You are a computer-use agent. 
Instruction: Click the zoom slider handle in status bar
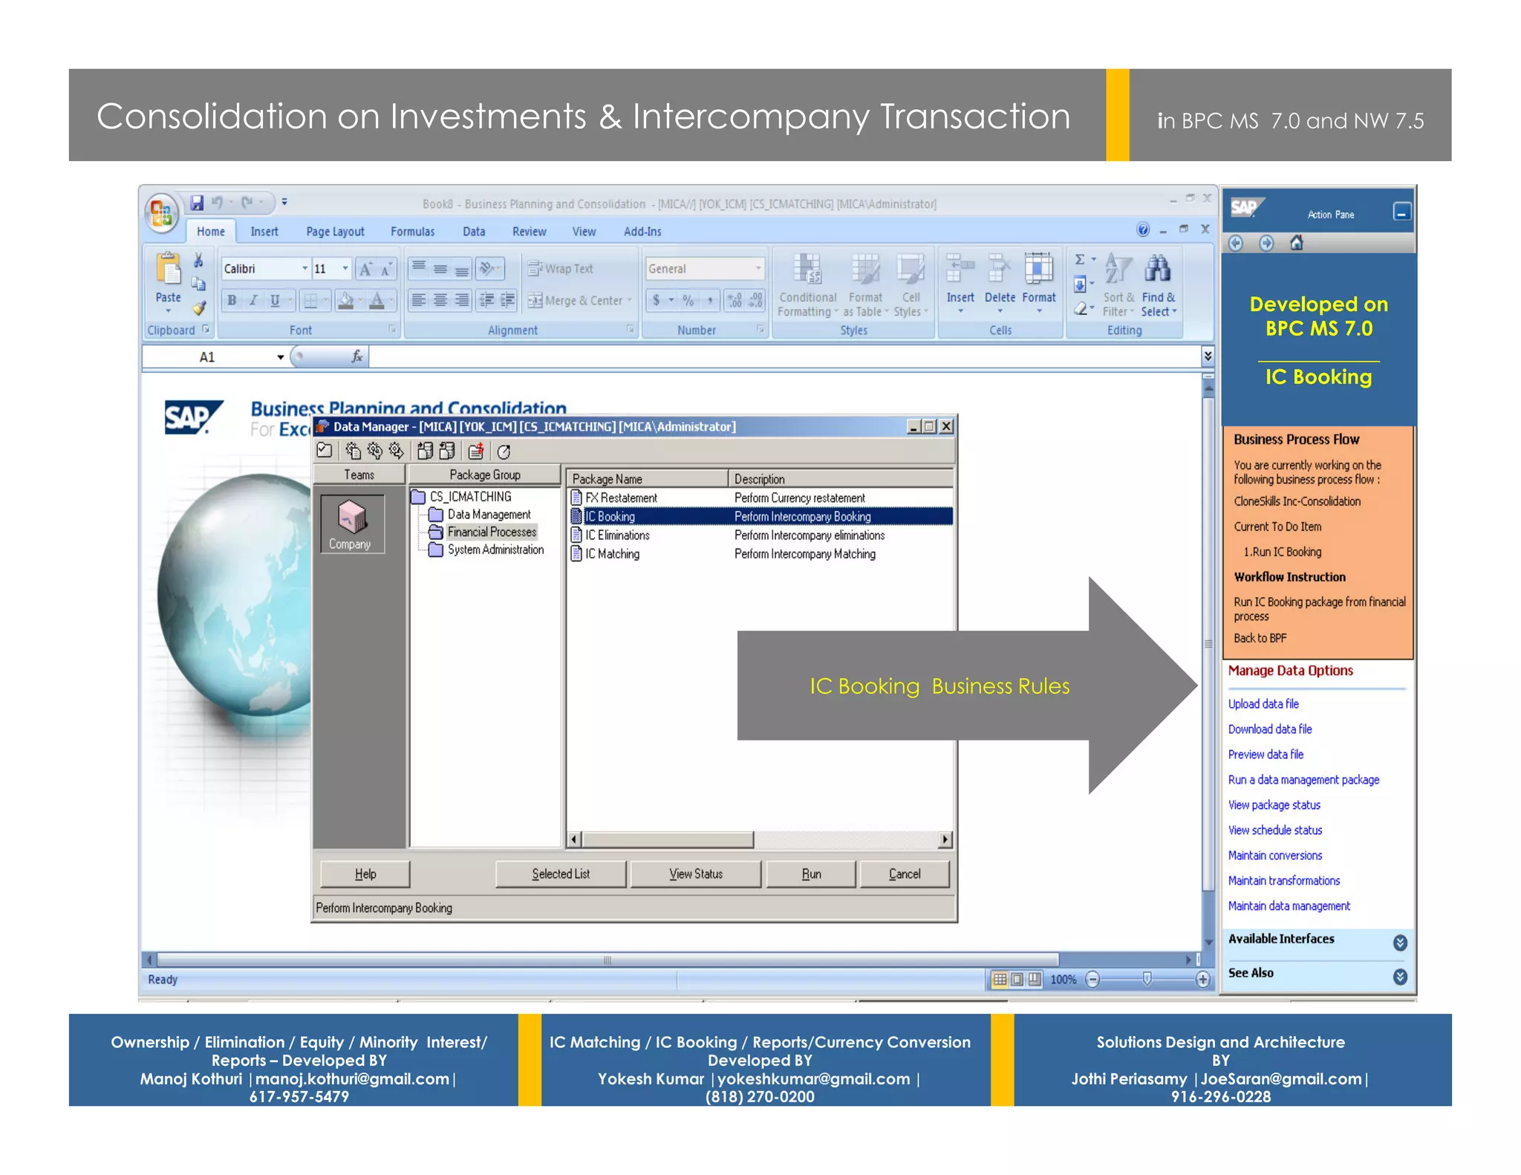click(1147, 980)
